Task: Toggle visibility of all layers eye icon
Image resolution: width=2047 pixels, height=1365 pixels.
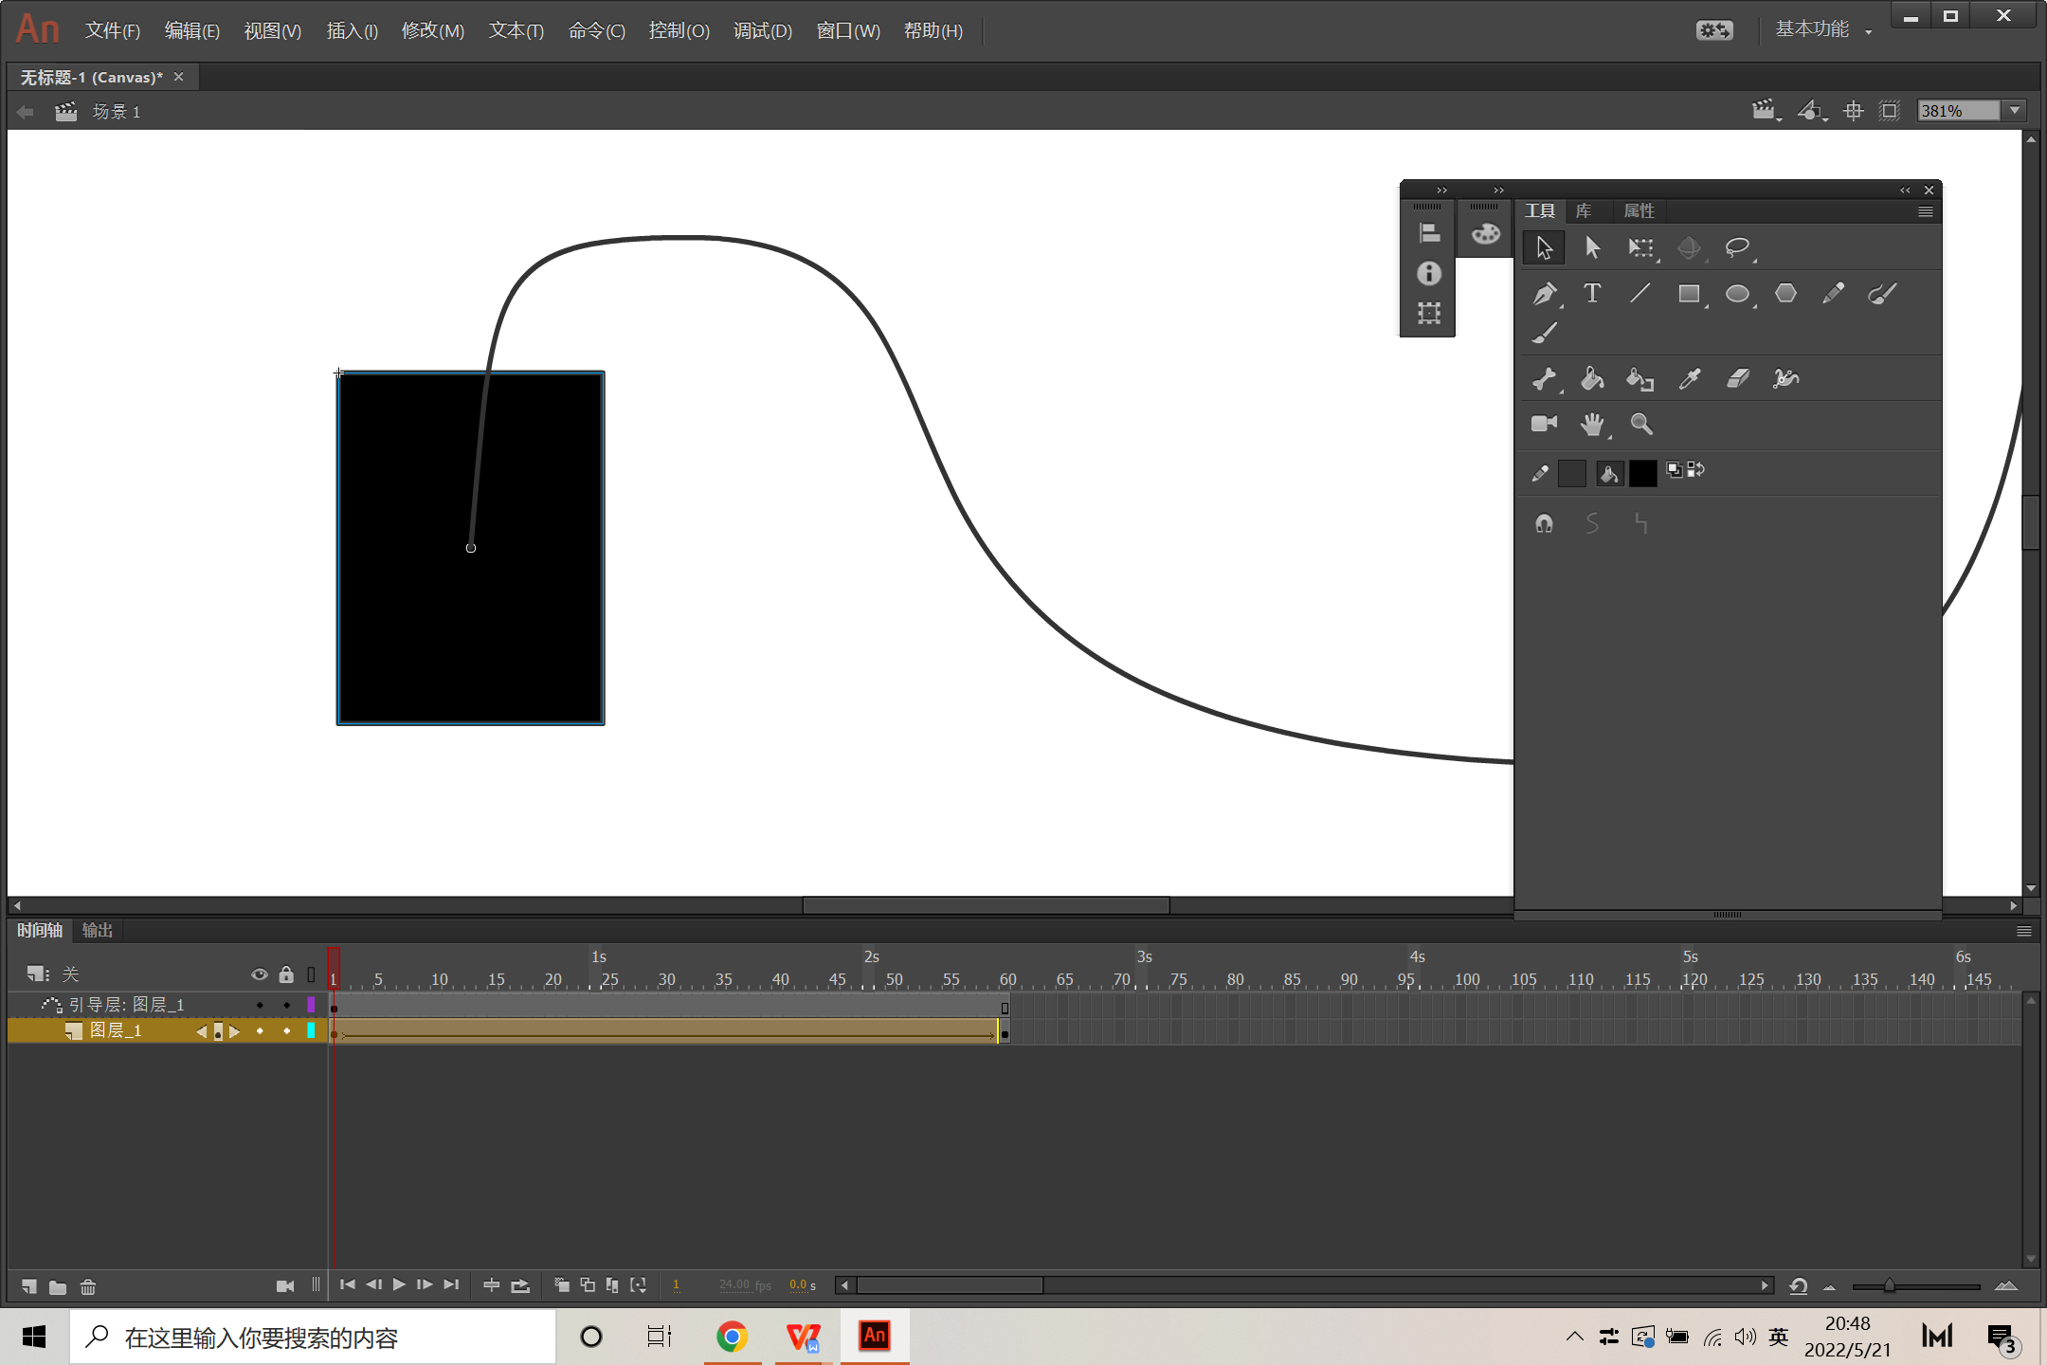Action: click(259, 974)
